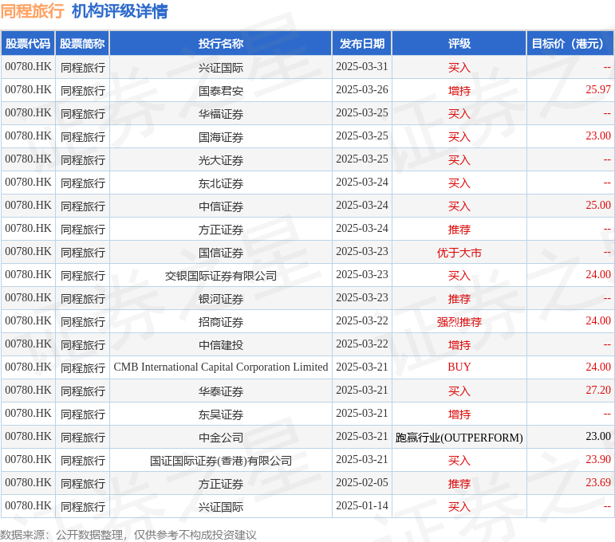Click the 2025-03-31 date cell
Viewport: 615px width, 542px height.
click(x=362, y=67)
